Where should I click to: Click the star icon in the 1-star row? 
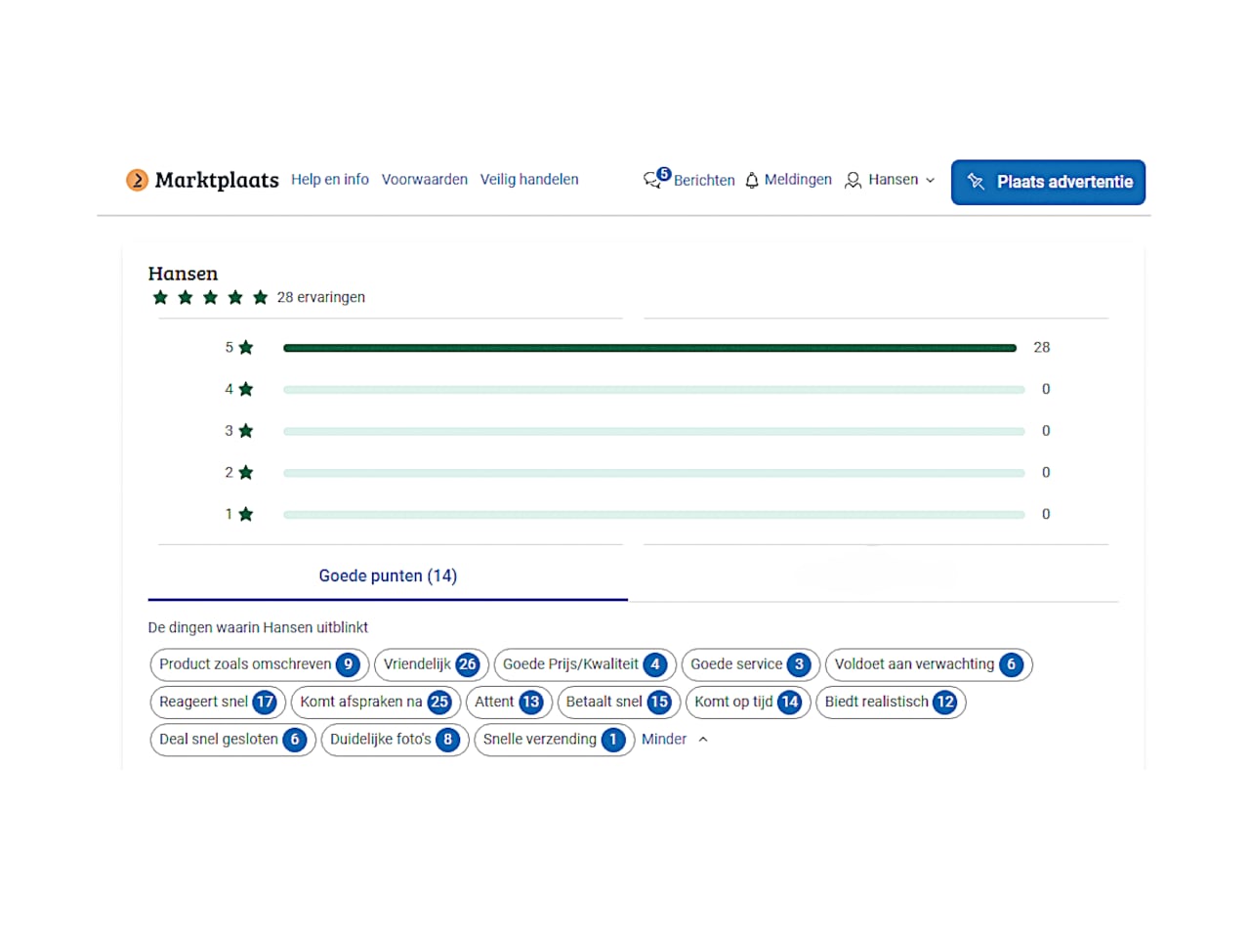[246, 515]
